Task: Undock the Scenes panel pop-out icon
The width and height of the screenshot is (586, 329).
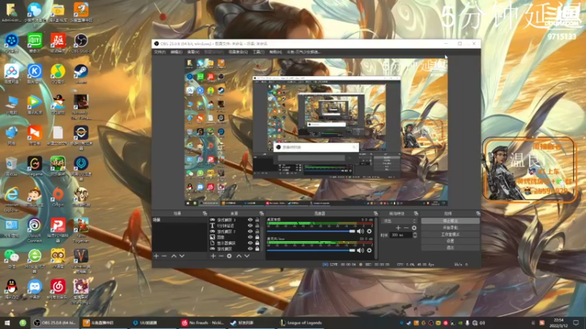Action: (205, 213)
